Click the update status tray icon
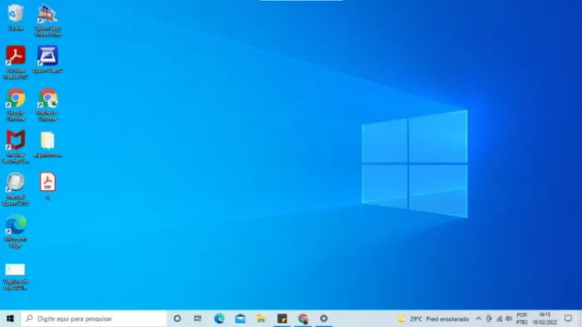 [489, 319]
